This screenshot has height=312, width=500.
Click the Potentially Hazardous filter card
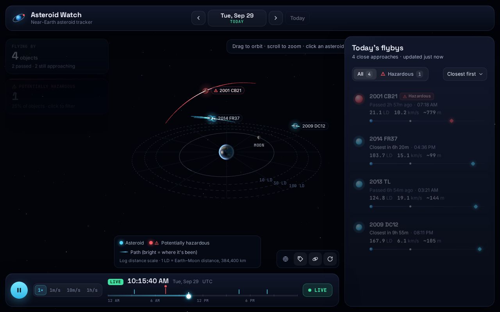[x=57, y=96]
